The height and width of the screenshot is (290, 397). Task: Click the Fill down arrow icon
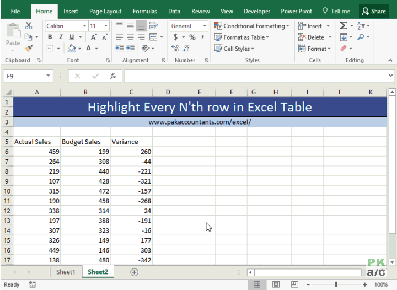click(x=344, y=37)
